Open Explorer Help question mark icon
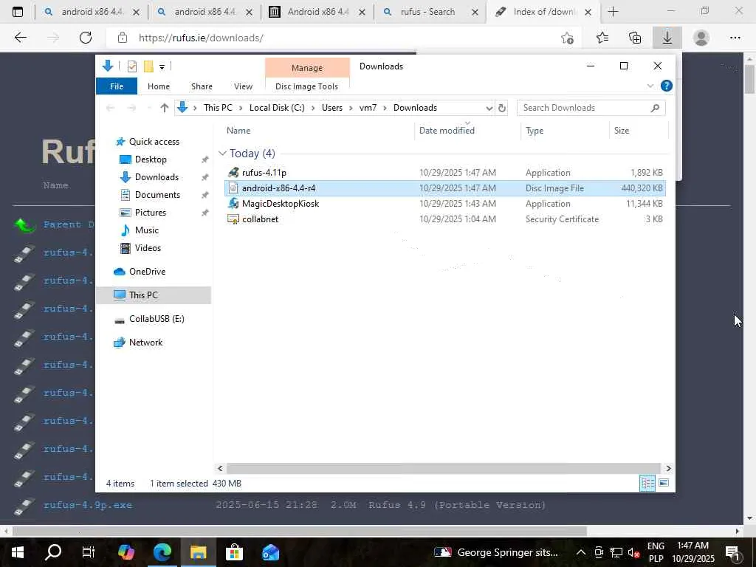Image resolution: width=756 pixels, height=567 pixels. (667, 86)
